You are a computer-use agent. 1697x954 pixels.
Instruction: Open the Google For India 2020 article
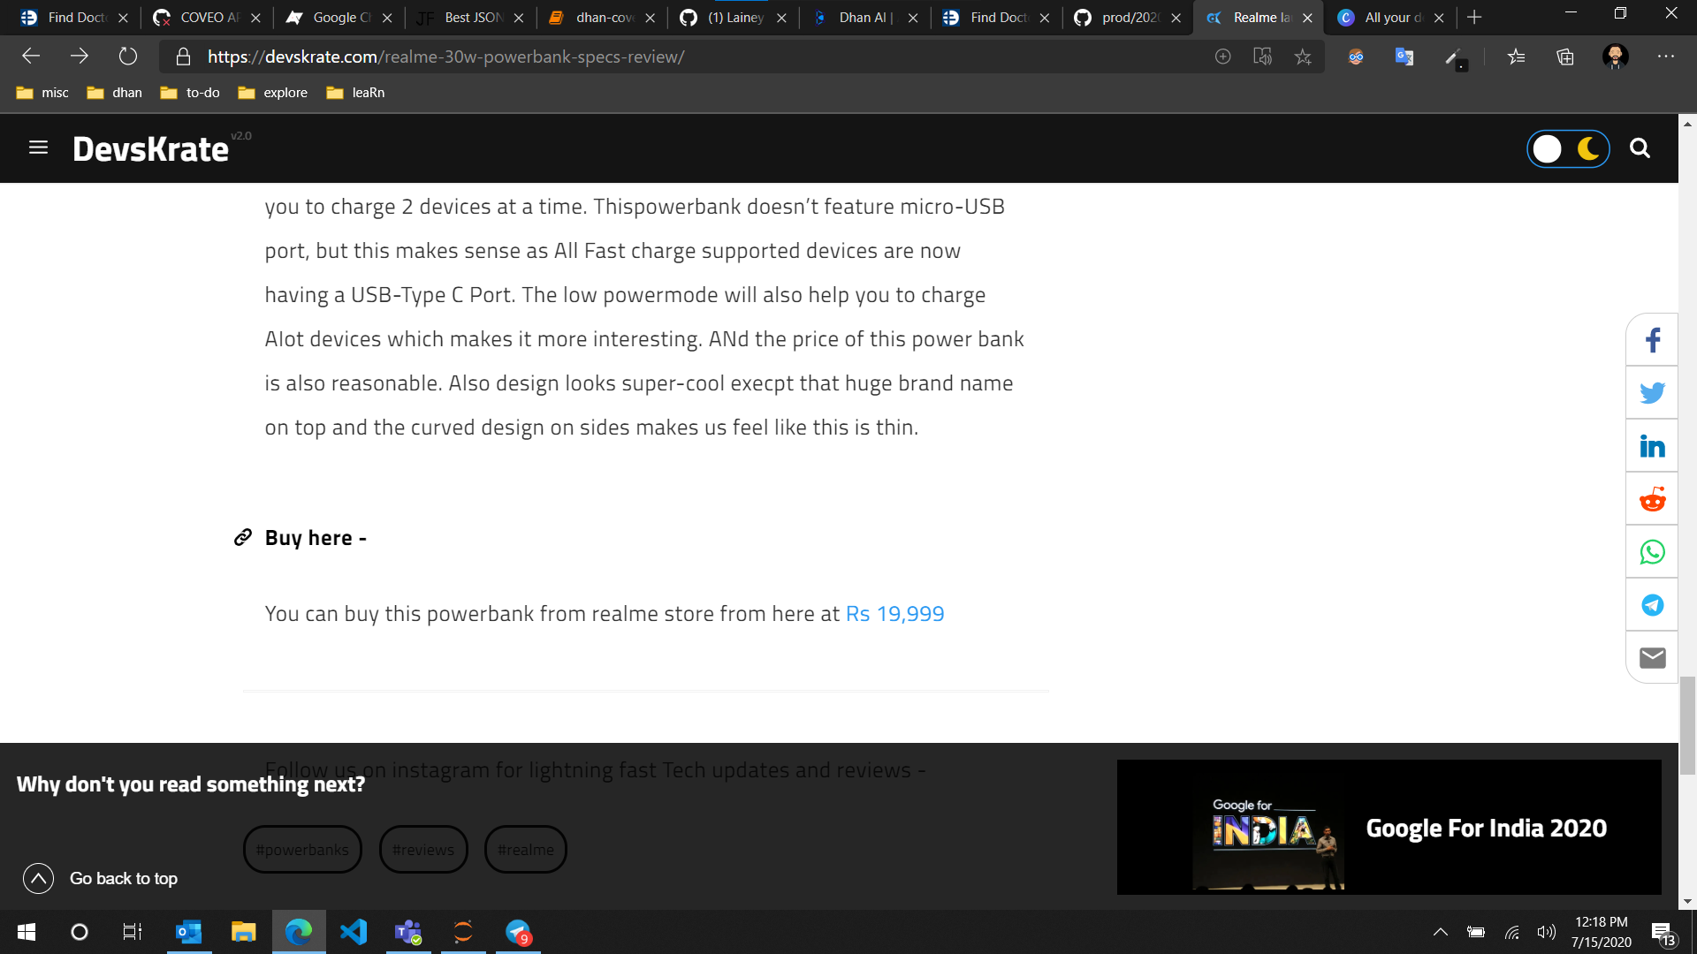pyautogui.click(x=1389, y=828)
